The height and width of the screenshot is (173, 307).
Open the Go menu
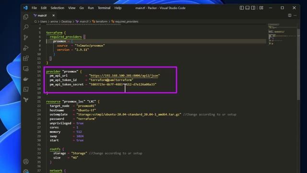coord(82,8)
